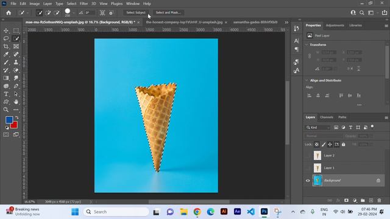390x219 pixels.
Task: Select the Clone Stamp tool
Action: [16, 62]
